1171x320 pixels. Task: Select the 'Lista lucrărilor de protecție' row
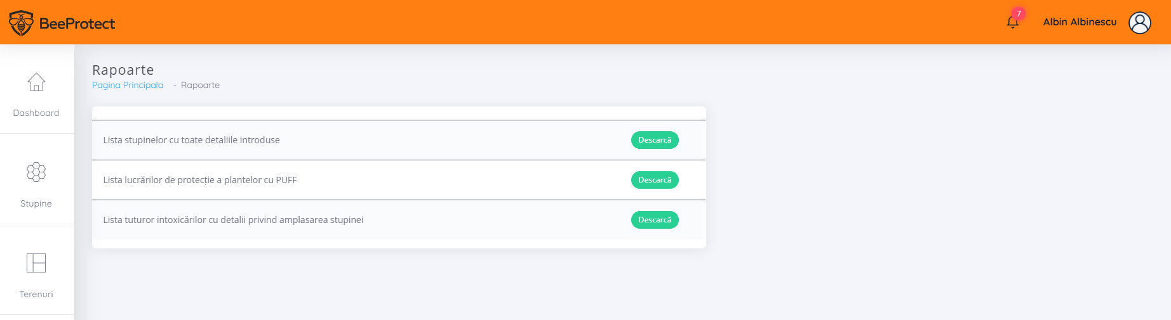point(399,180)
